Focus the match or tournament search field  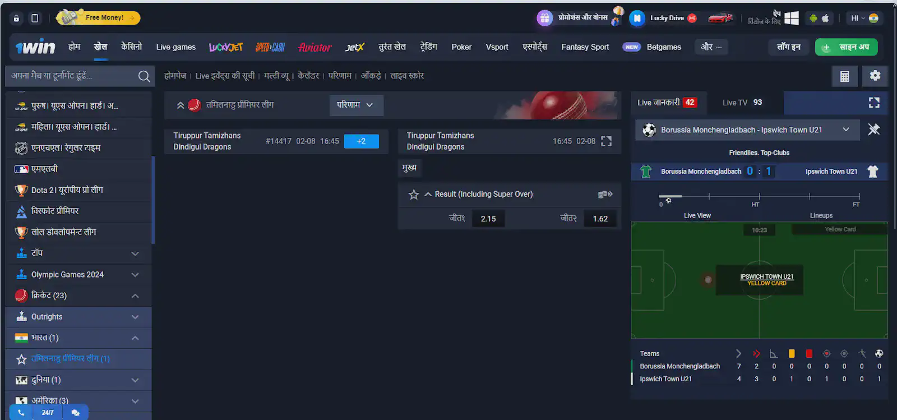[x=71, y=76]
